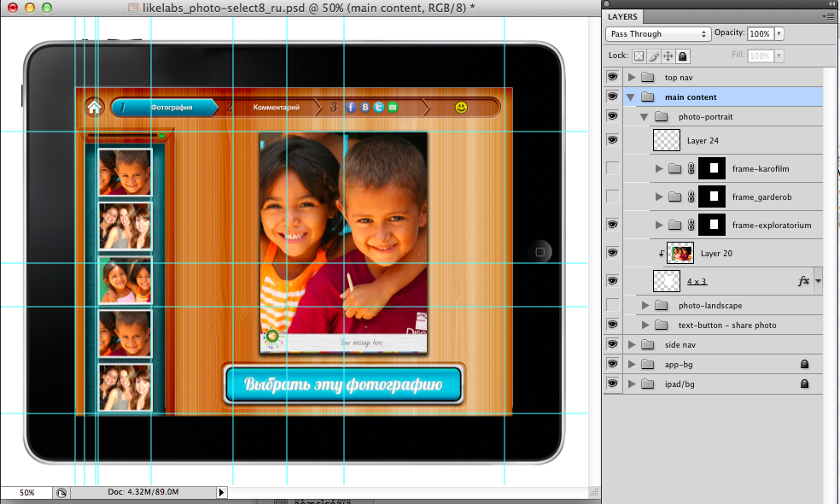Select the app-bg layer group
Screen dimensions: 840x504
(680, 364)
